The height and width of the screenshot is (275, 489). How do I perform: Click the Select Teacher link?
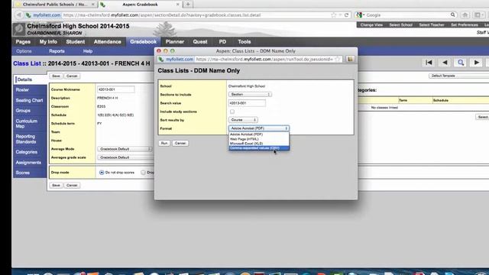click(431, 25)
